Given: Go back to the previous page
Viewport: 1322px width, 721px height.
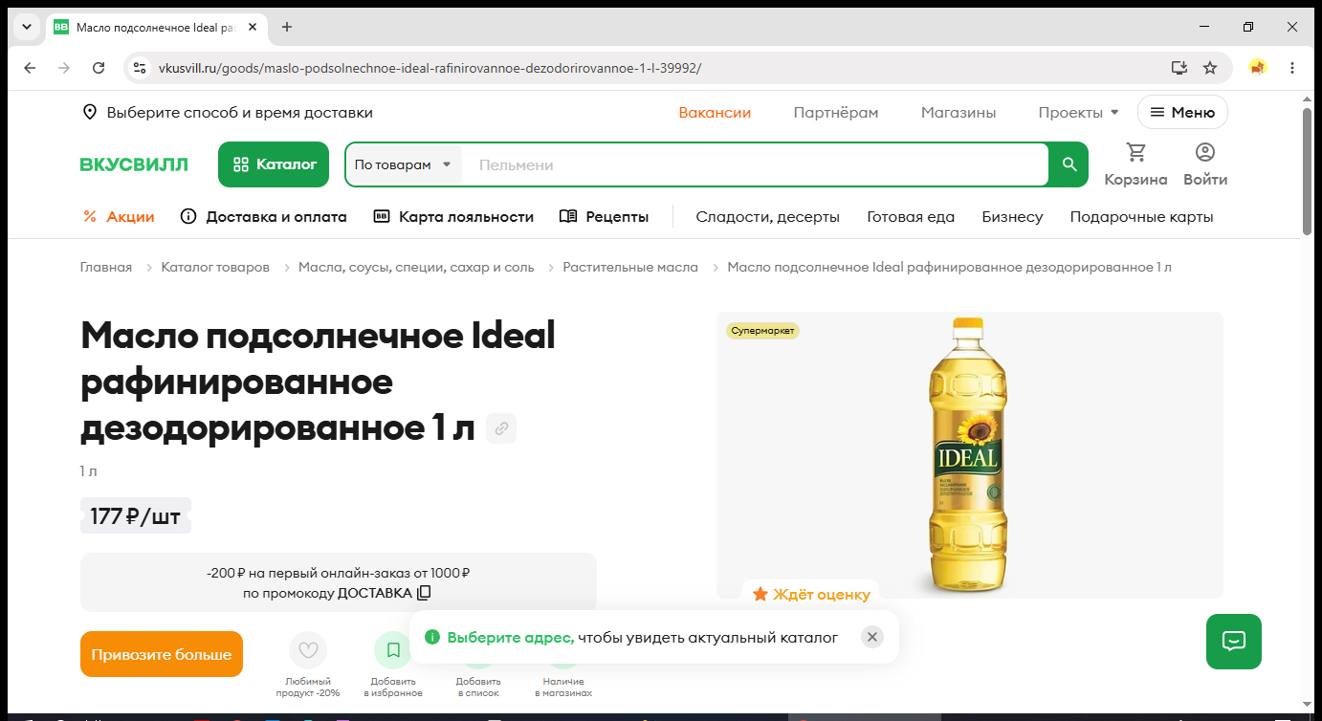Looking at the screenshot, I should (30, 68).
